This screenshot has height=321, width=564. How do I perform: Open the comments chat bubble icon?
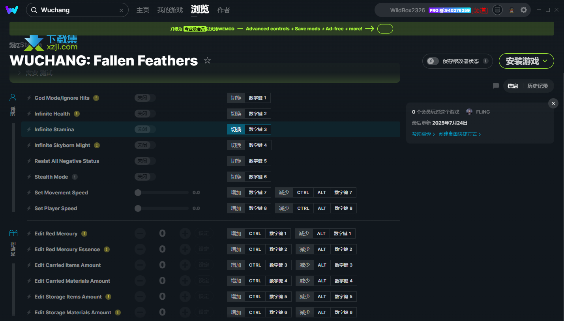click(x=496, y=86)
